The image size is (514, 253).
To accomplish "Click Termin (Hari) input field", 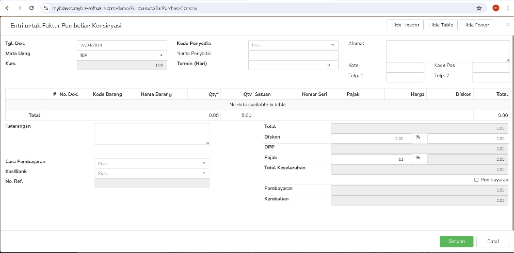I will pyautogui.click(x=293, y=65).
